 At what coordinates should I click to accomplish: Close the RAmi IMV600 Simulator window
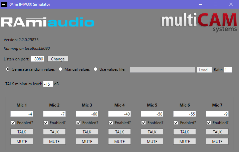(231, 4)
